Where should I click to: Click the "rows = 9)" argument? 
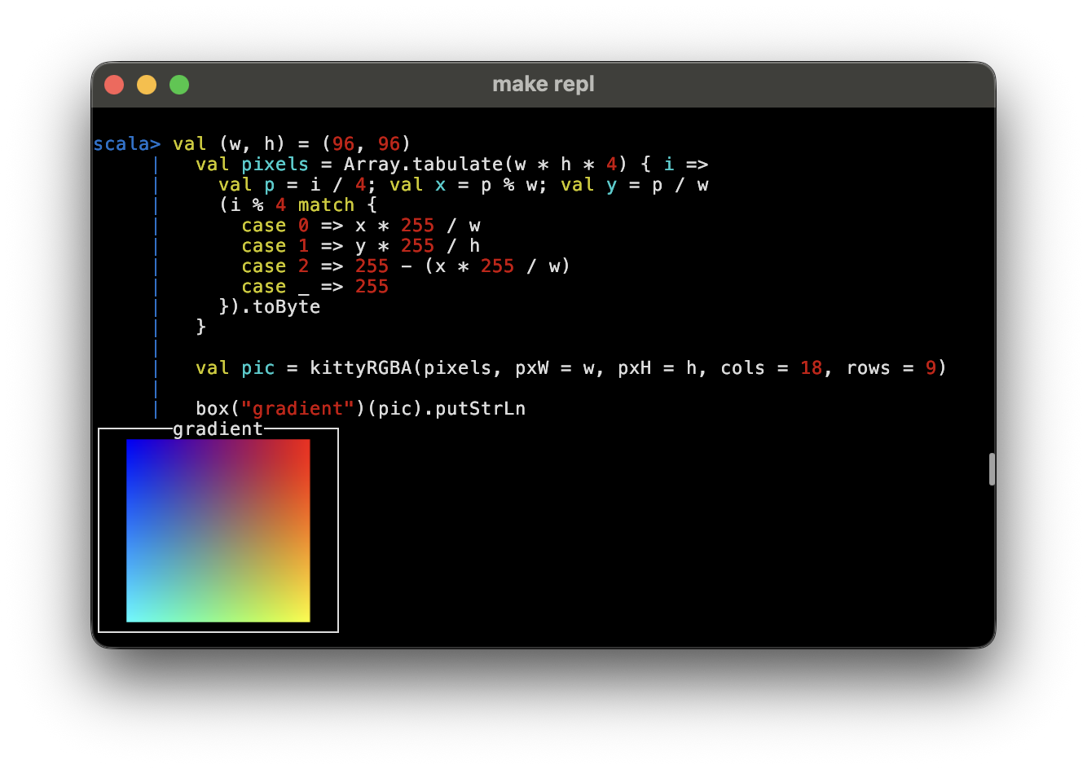[896, 368]
